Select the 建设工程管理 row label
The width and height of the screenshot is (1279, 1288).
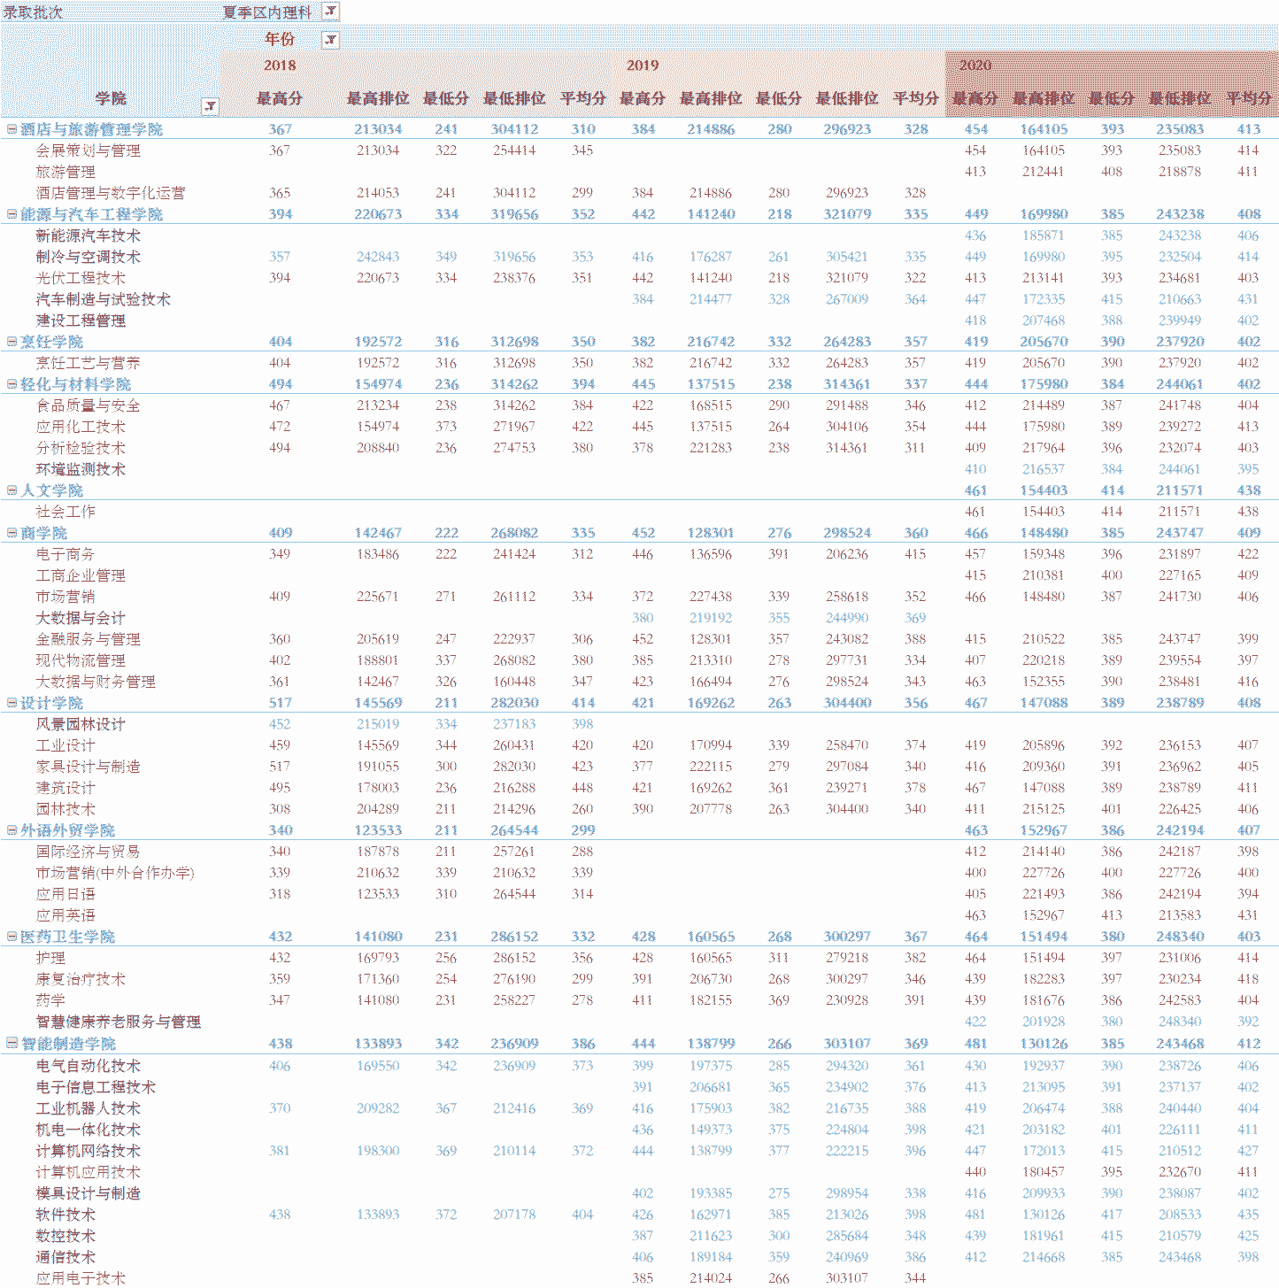(x=81, y=320)
